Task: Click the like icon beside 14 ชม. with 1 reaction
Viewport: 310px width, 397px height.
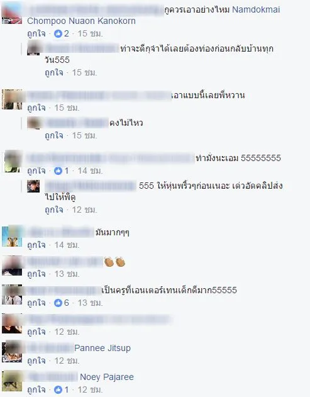Action: 58,171
